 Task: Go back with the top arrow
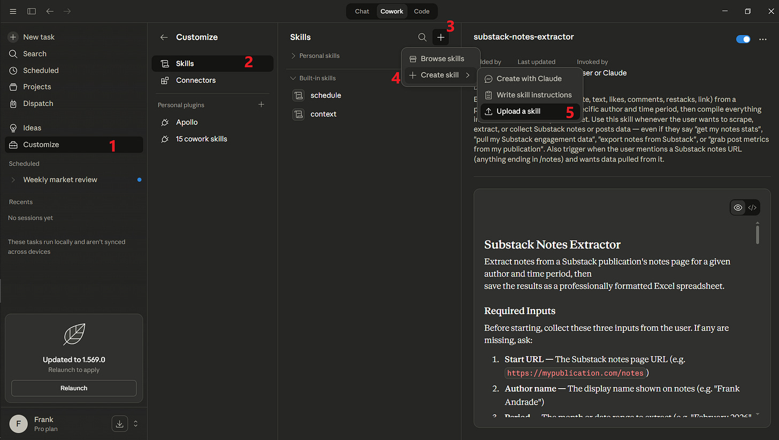(50, 11)
